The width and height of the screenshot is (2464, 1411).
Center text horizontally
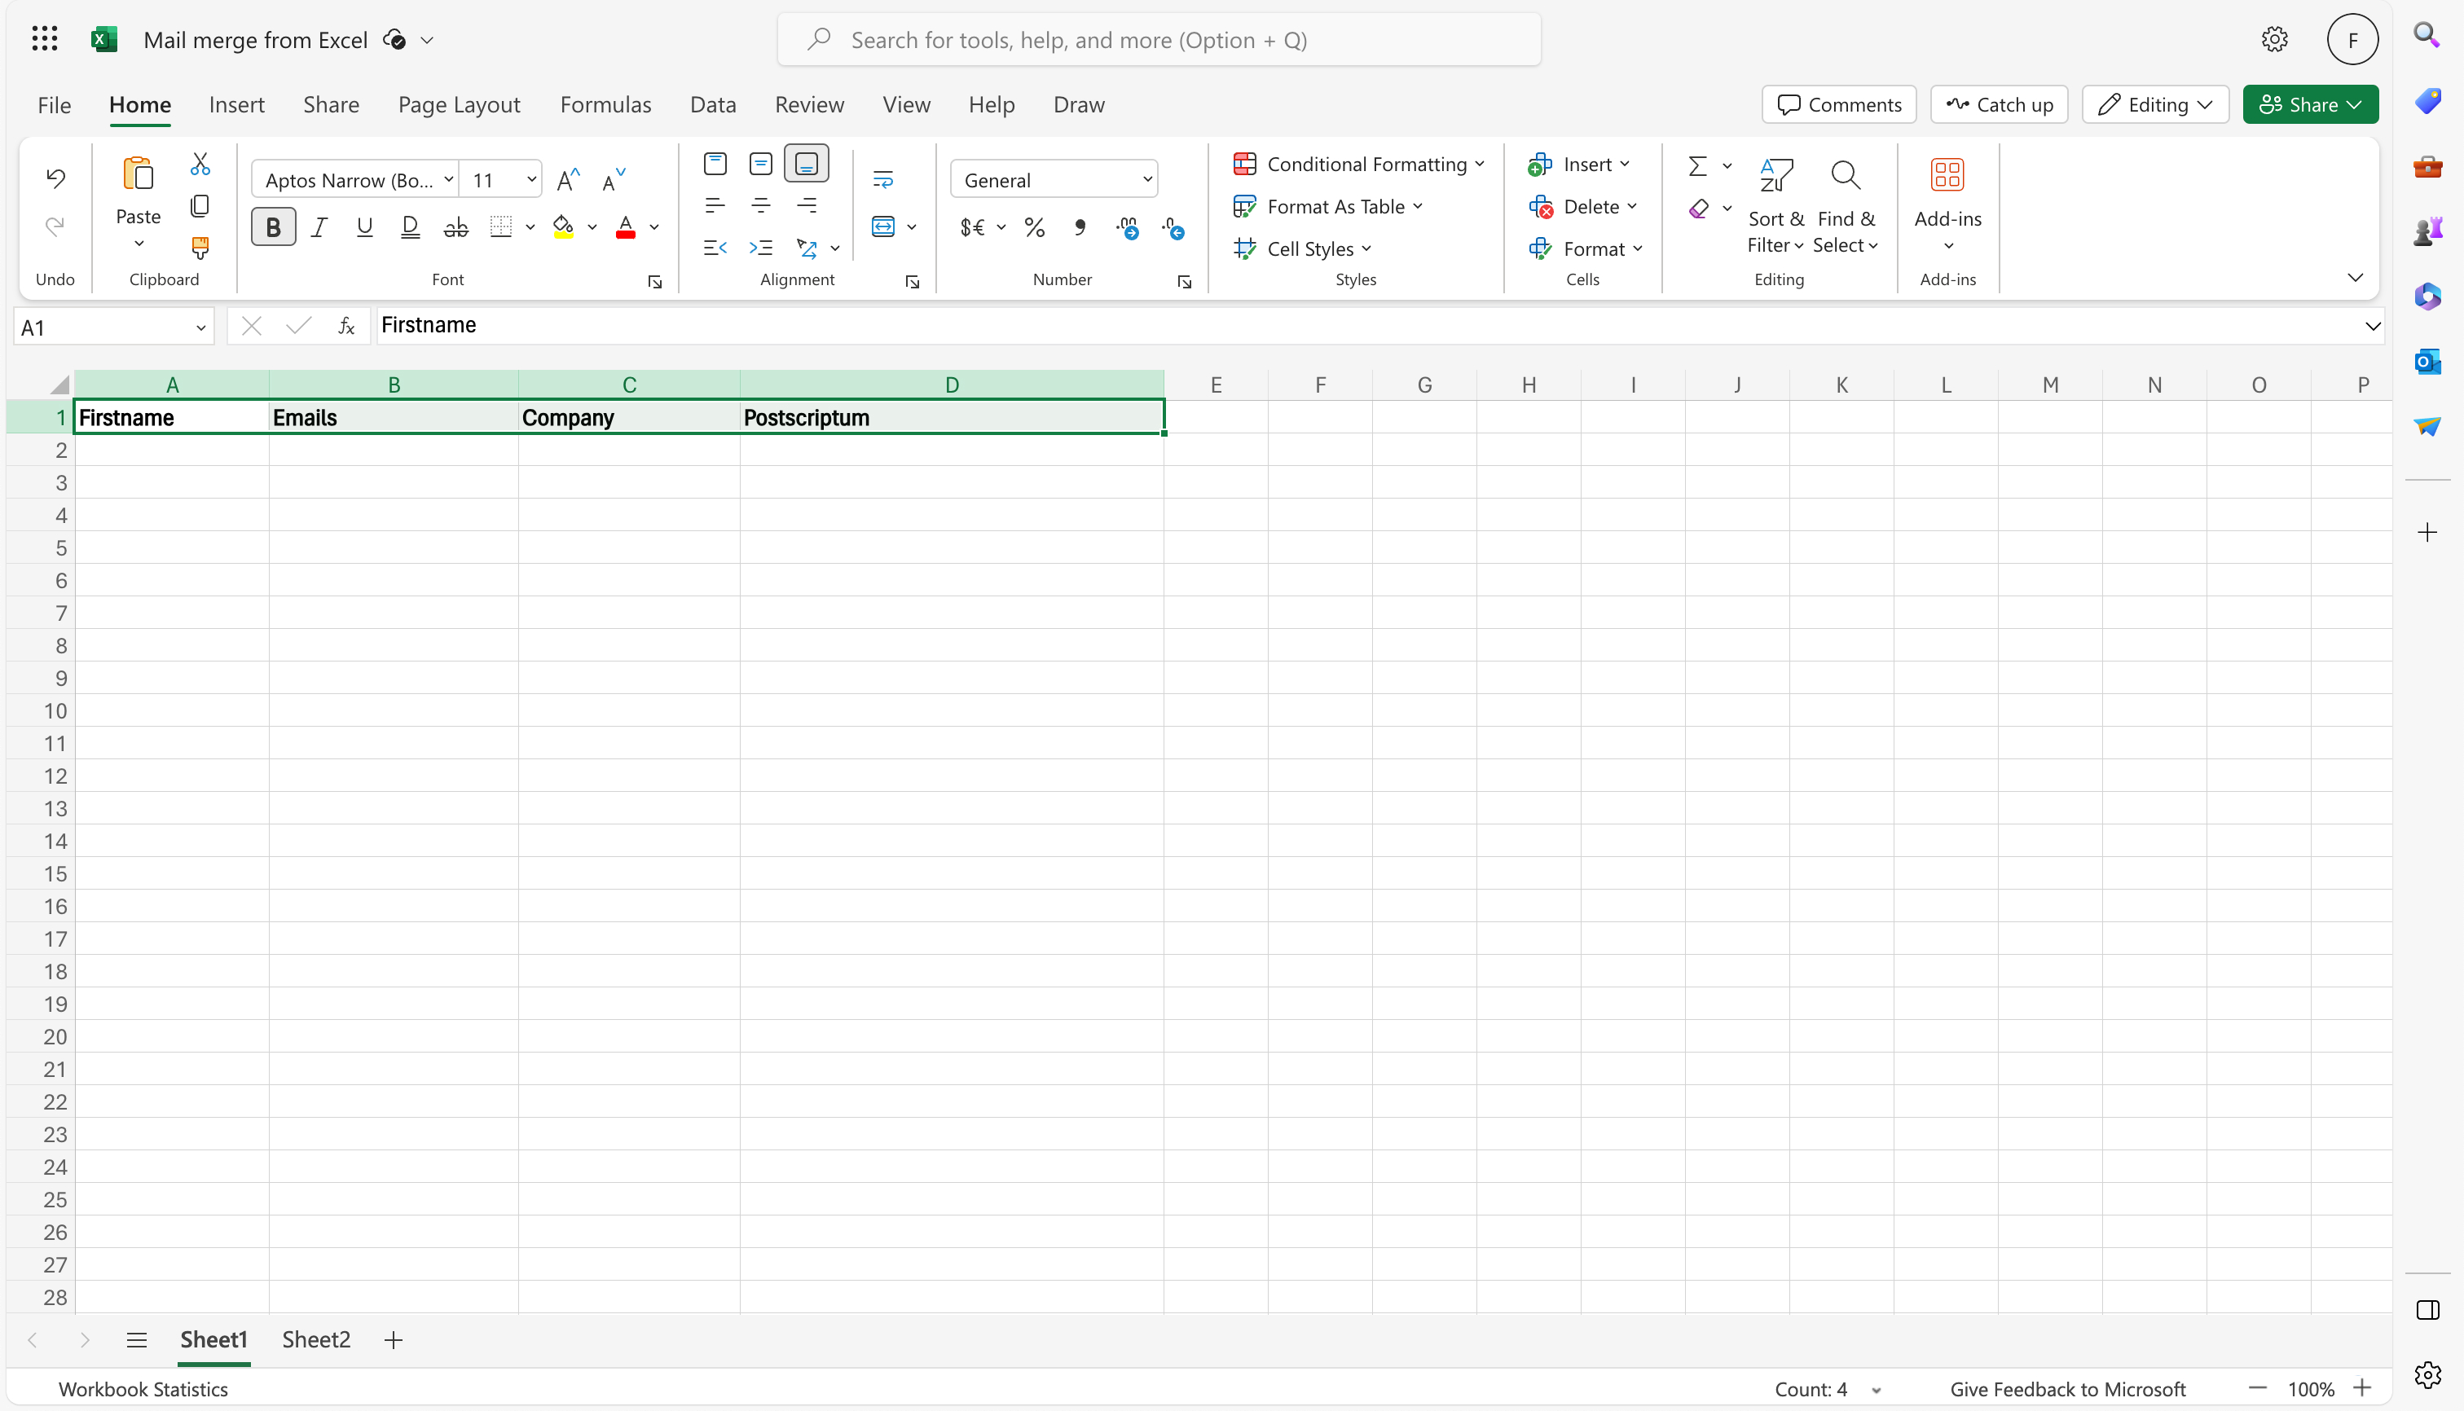tap(761, 205)
